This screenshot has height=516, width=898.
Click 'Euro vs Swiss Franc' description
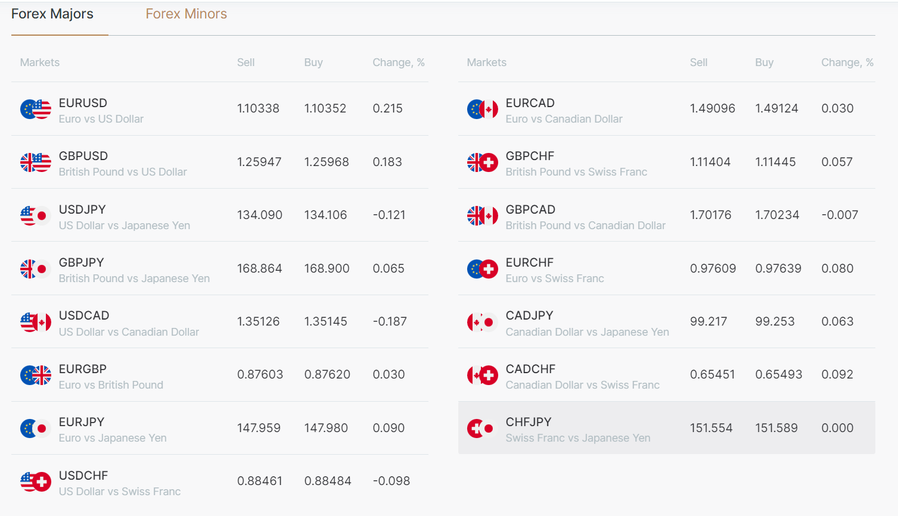click(555, 279)
